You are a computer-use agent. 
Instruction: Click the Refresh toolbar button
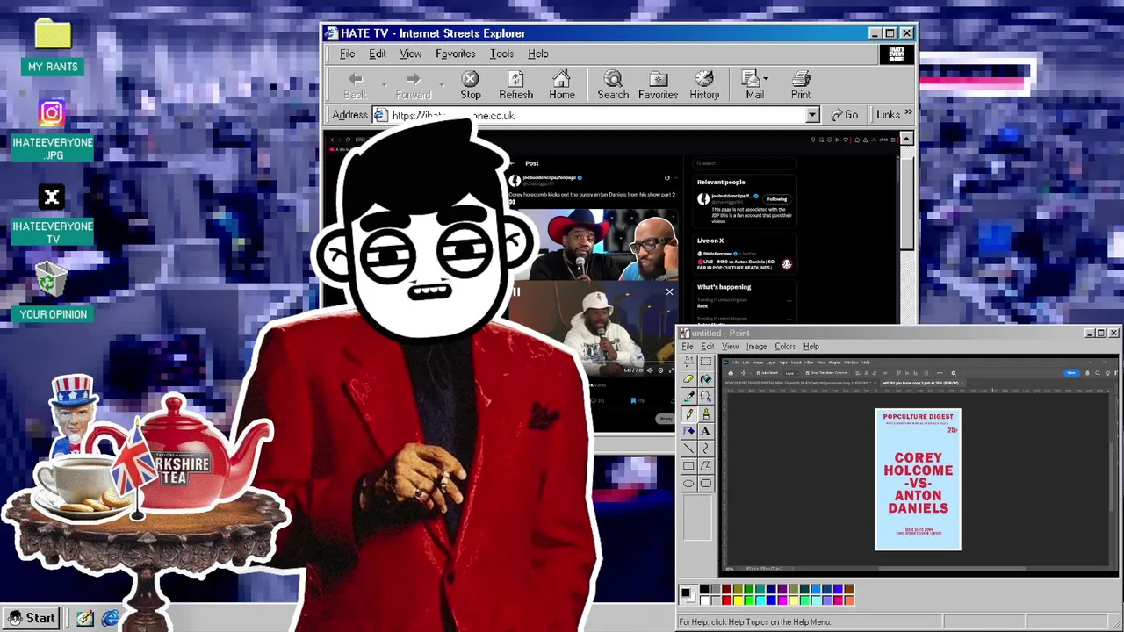click(x=516, y=85)
